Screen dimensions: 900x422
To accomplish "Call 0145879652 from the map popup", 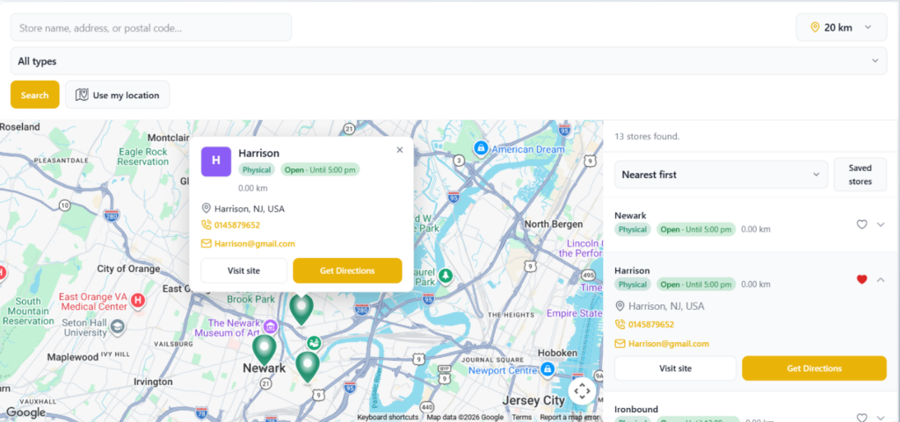I will tap(237, 225).
